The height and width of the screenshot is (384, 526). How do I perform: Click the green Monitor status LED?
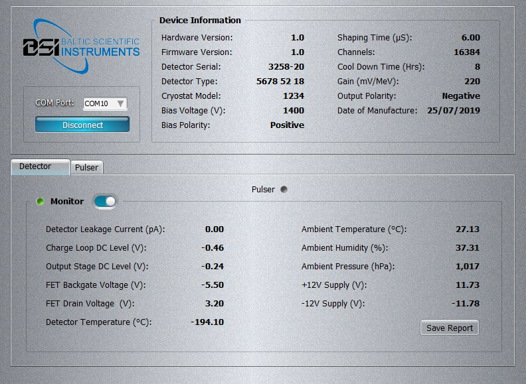40,202
